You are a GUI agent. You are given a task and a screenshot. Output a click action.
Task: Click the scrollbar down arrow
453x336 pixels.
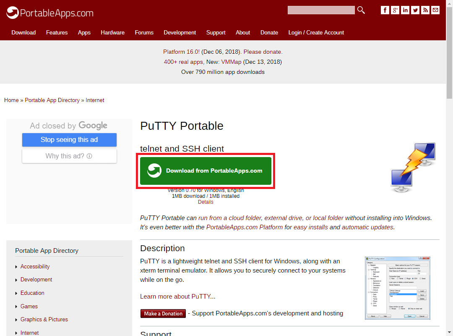tap(450, 332)
